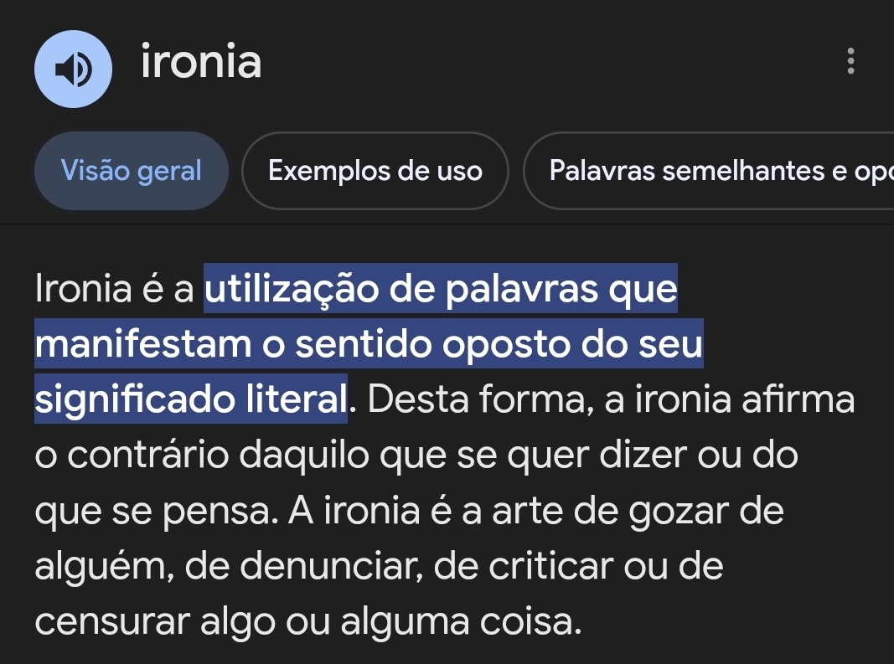Open the three-dot more options menu

coord(850,62)
